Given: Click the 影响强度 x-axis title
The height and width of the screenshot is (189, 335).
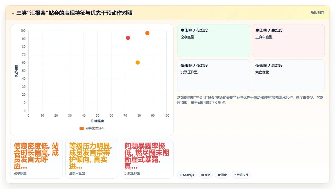Looking at the screenshot, I should [x=97, y=121].
